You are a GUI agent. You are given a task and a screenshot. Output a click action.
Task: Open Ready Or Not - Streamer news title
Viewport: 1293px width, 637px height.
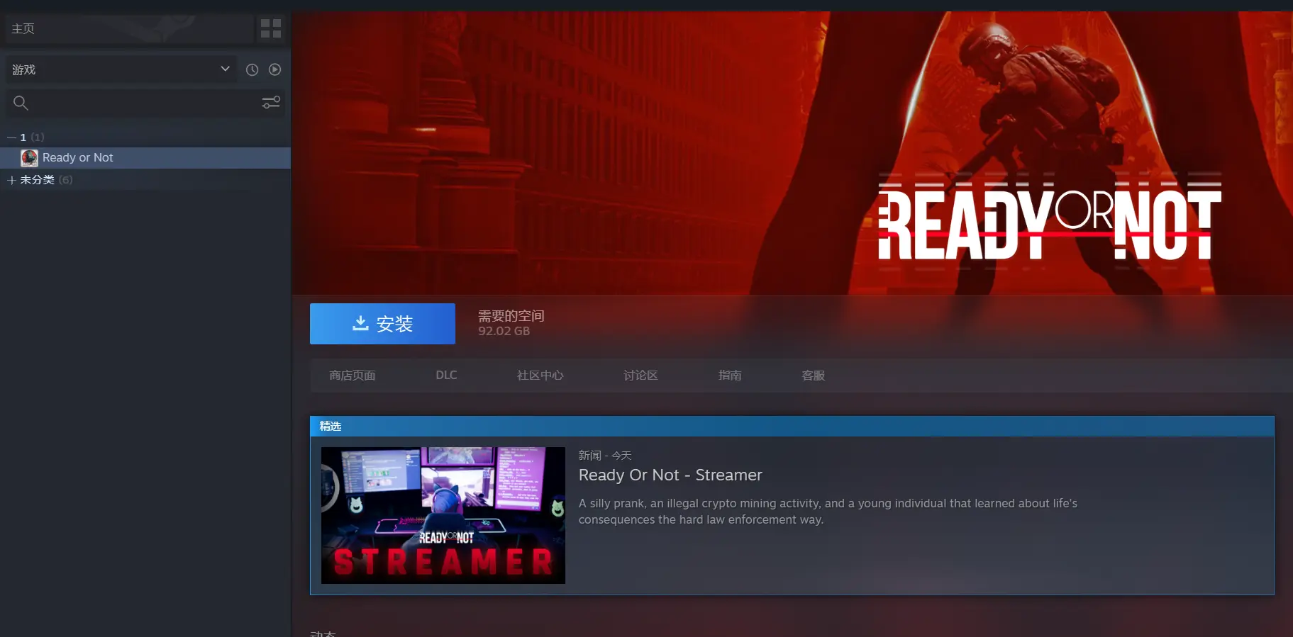click(670, 475)
